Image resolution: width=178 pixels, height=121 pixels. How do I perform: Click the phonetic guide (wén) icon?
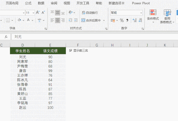click(x=39, y=20)
